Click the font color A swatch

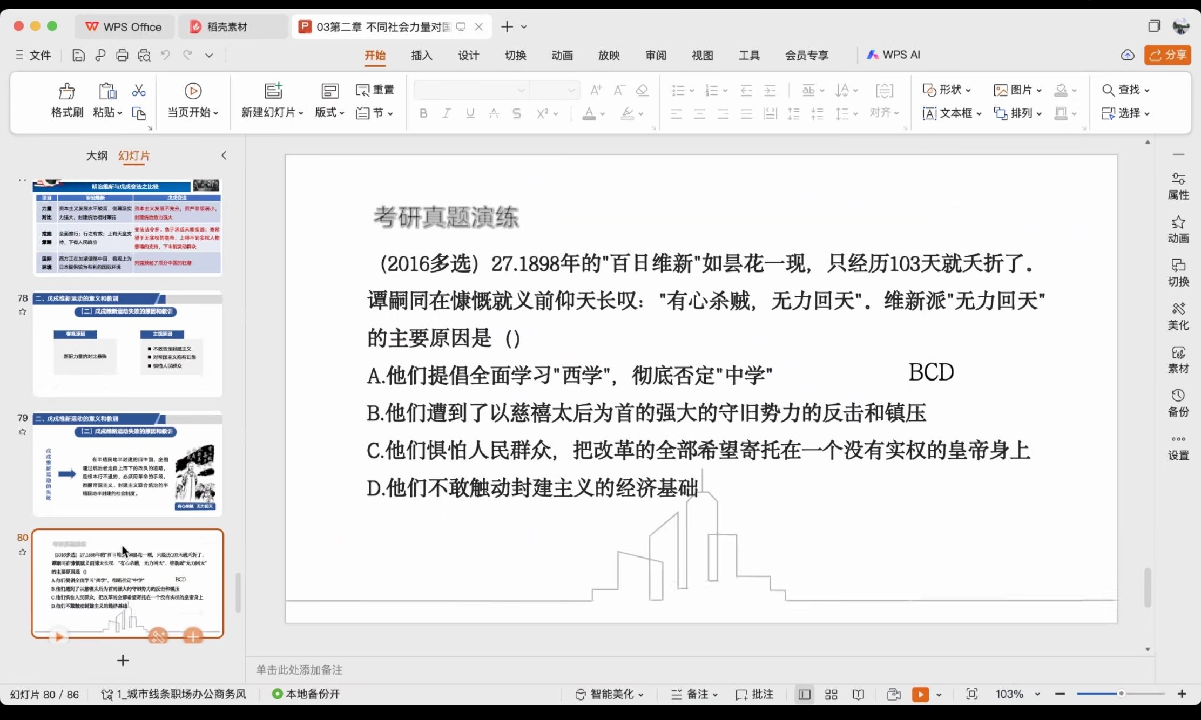589,113
